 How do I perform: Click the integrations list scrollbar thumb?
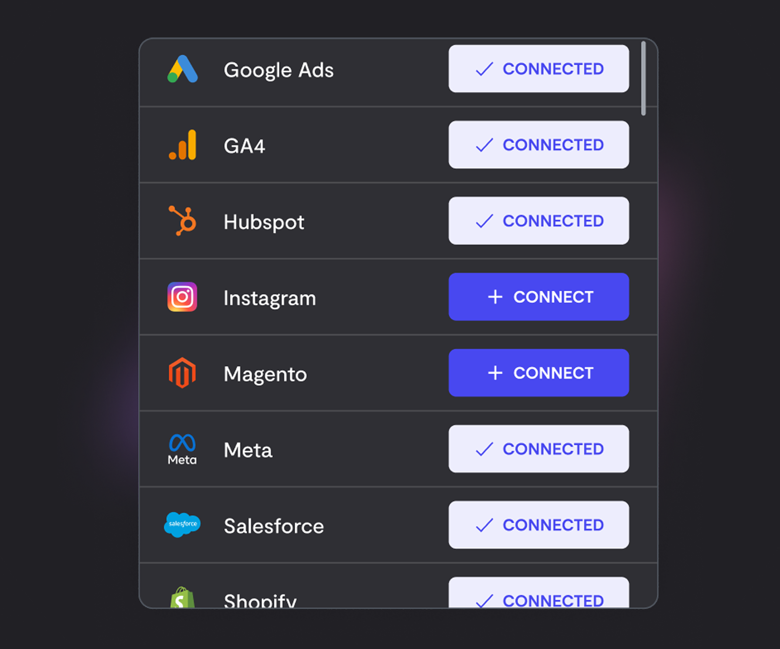point(643,78)
